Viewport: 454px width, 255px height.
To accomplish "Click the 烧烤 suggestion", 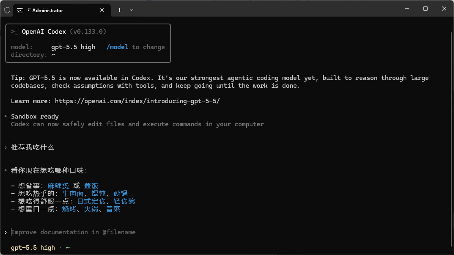I will (69, 209).
